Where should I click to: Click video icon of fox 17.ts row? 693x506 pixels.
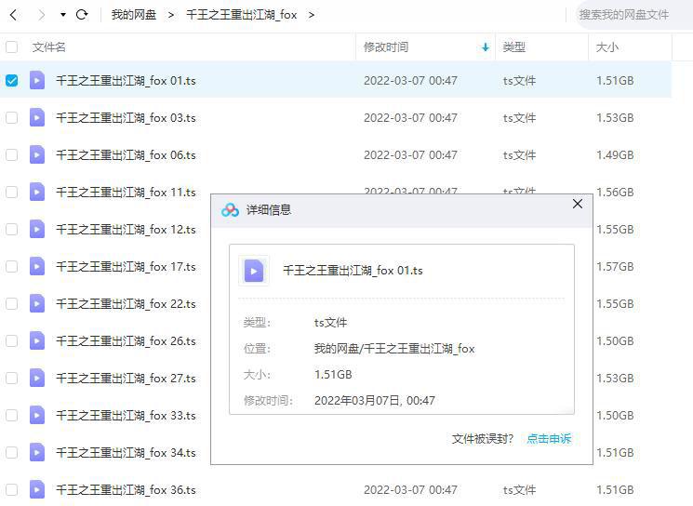click(x=37, y=266)
